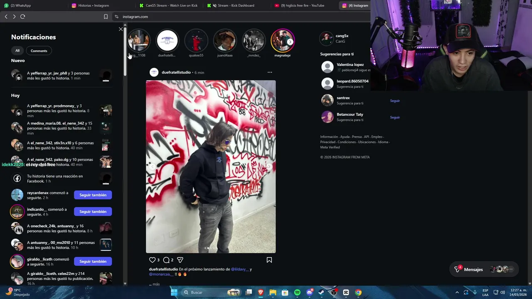532x299 pixels.
Task: Open comments on the post
Action: click(x=166, y=260)
